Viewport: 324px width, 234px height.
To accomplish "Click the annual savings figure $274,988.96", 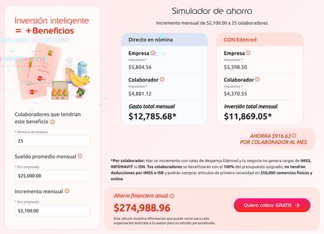I will point(142,207).
